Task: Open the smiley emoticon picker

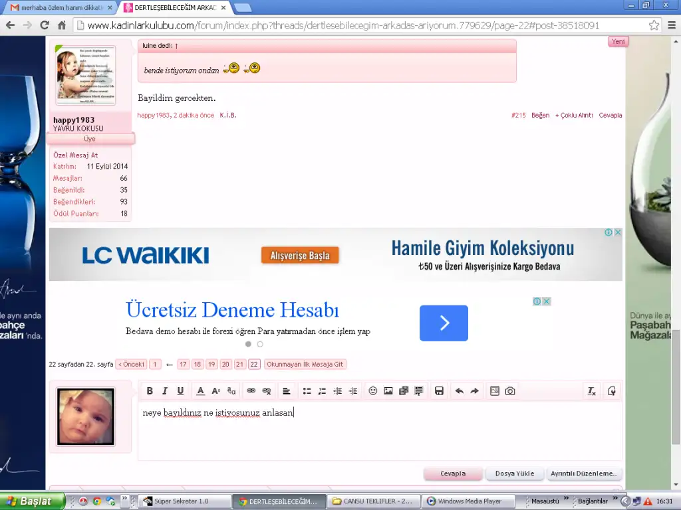Action: [372, 391]
